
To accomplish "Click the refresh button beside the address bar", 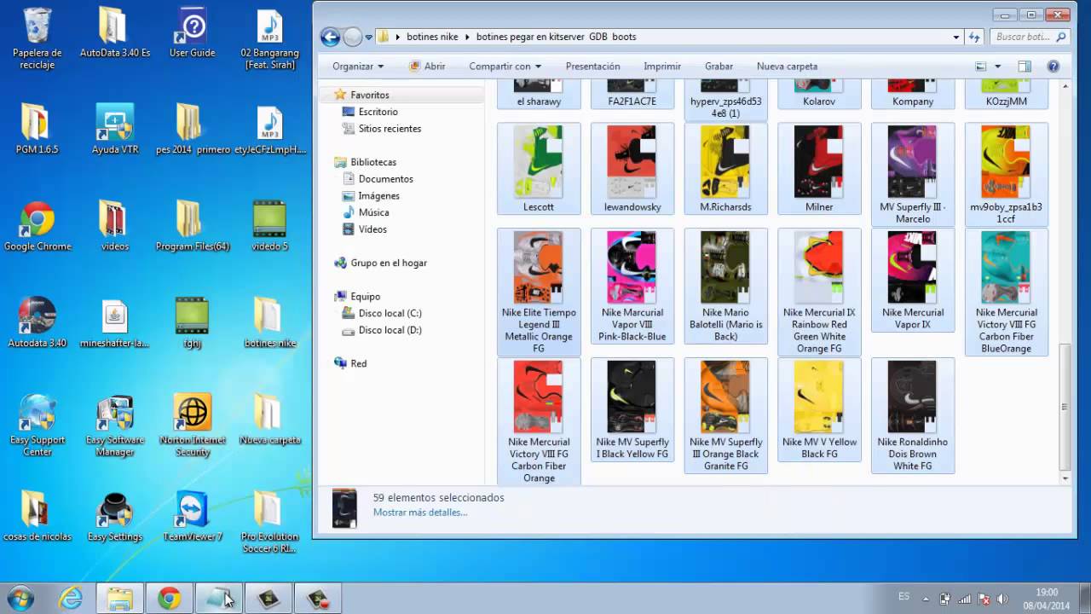I will pos(974,37).
